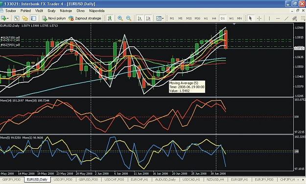
Task: Select the W1 weekly timeframe
Action: 231,18
